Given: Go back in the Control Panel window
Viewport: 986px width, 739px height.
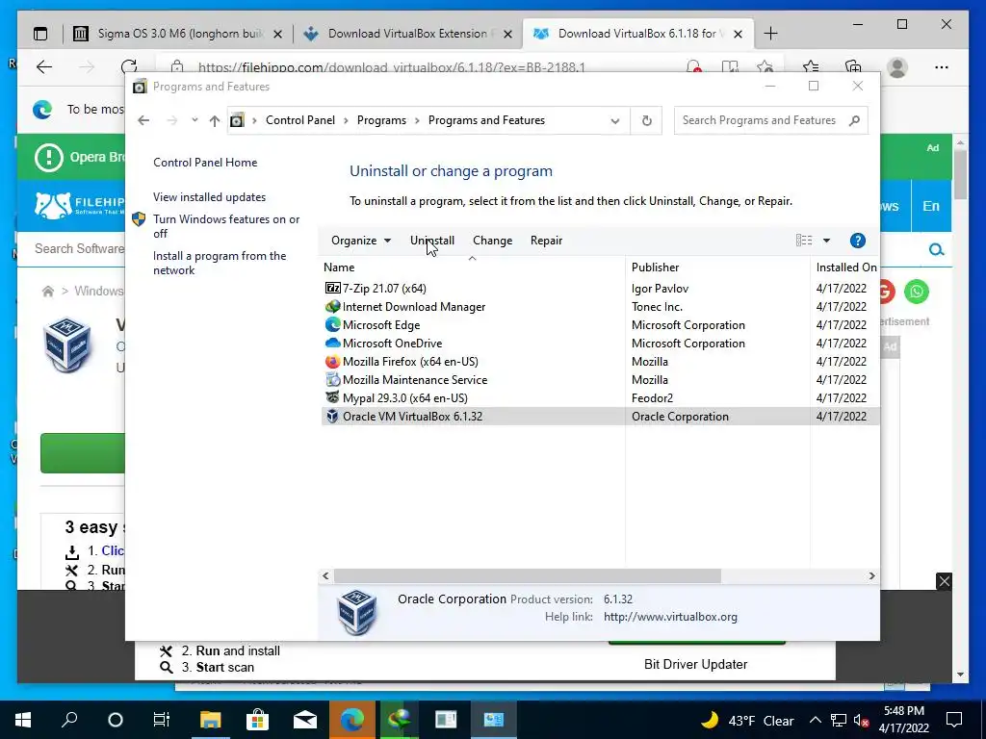Looking at the screenshot, I should (x=144, y=120).
